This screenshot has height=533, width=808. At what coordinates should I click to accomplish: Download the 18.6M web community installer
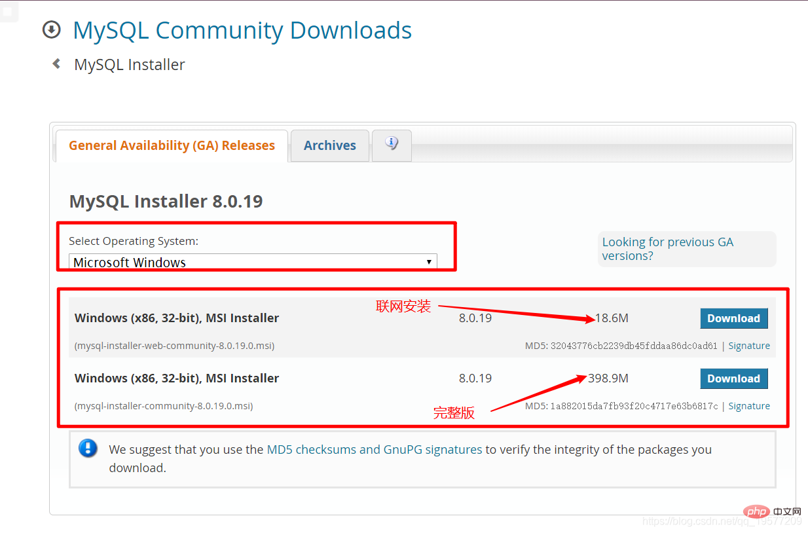pos(733,318)
